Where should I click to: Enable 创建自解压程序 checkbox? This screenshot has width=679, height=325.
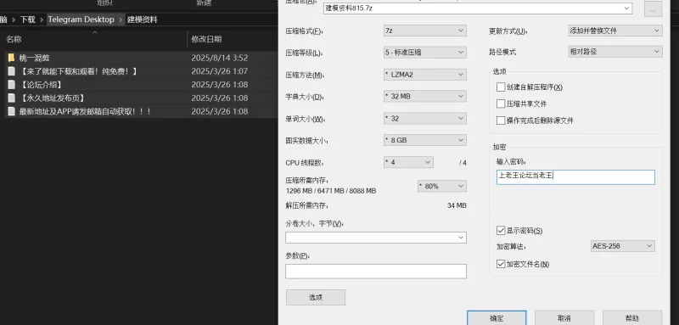coord(501,87)
